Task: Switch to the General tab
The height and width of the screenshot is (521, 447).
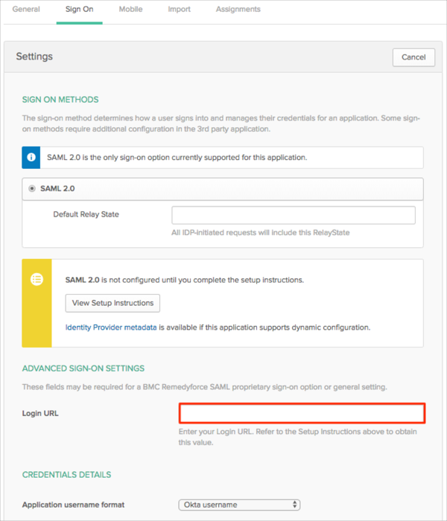Action: point(26,10)
